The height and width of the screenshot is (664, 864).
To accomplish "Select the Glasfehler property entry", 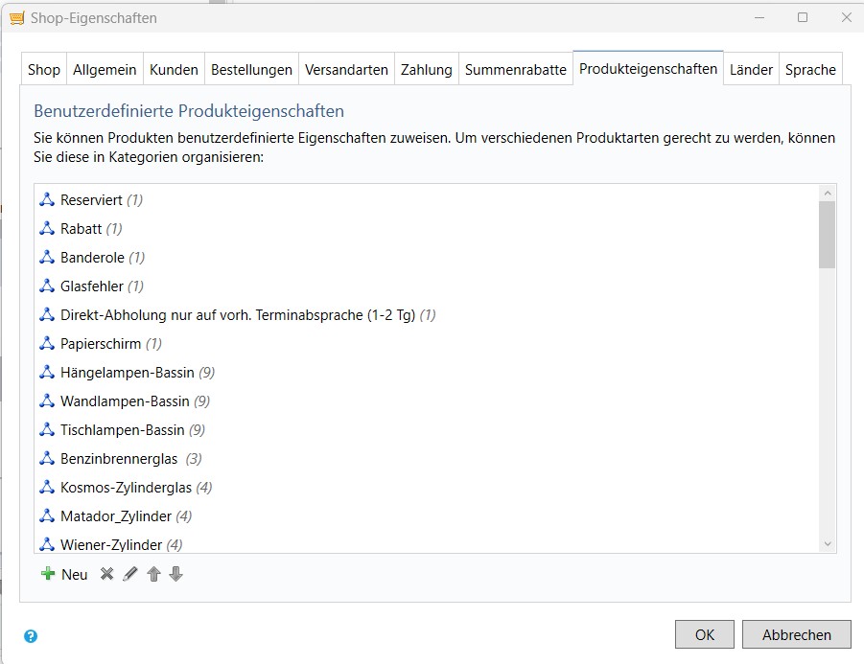I will click(x=93, y=286).
